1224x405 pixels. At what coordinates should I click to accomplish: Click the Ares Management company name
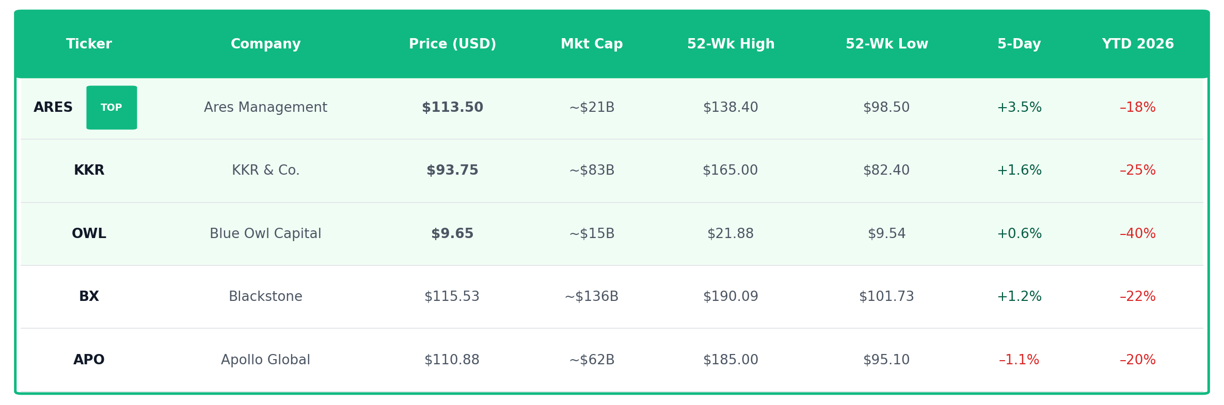(265, 108)
